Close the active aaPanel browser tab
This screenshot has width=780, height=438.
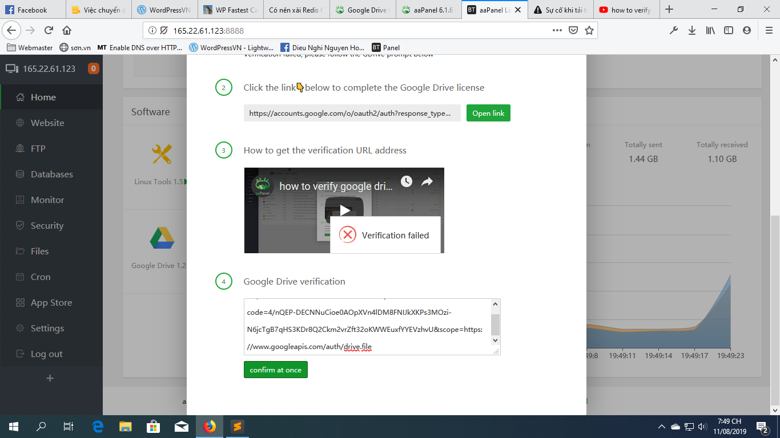click(517, 10)
